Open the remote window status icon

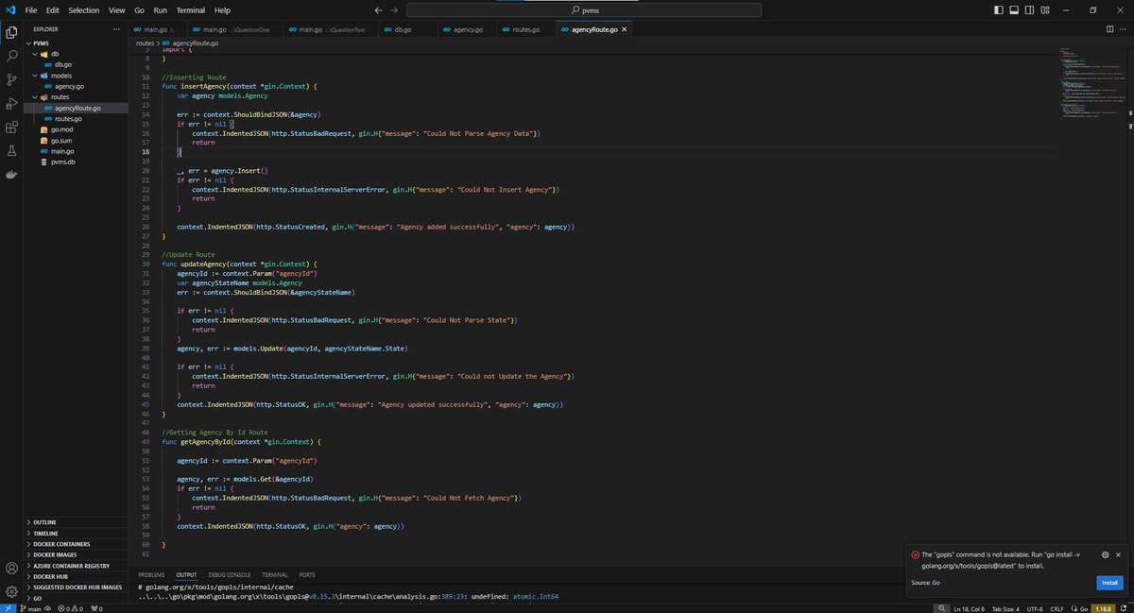8,608
